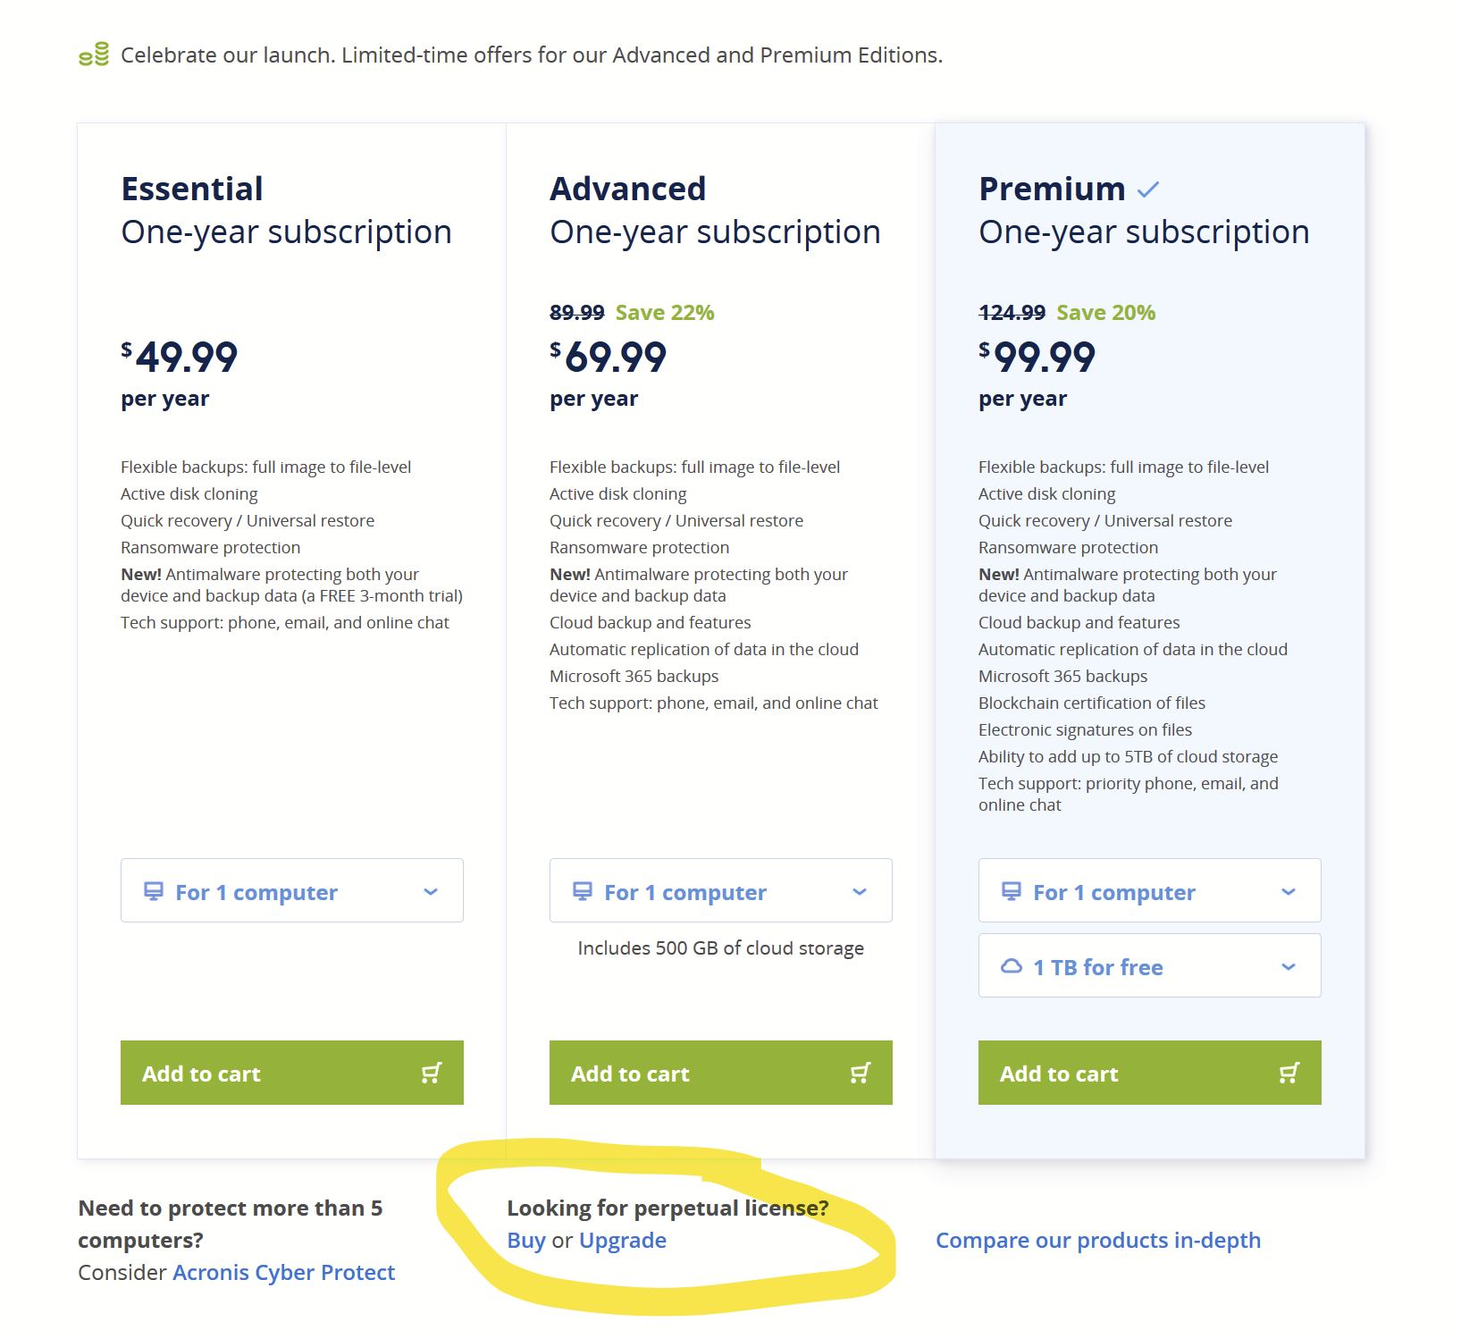The height and width of the screenshot is (1339, 1461).
Task: Open the '1 TB for free' storage dropdown
Action: 1288,966
